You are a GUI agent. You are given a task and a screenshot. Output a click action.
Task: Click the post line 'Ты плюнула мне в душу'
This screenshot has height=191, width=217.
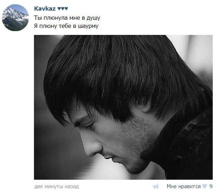[67, 18]
